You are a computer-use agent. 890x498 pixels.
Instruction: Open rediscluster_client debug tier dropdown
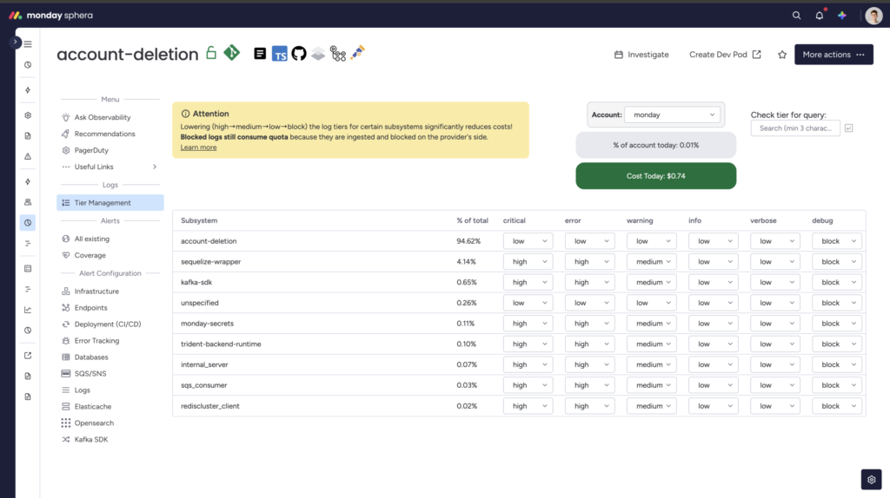[837, 406]
